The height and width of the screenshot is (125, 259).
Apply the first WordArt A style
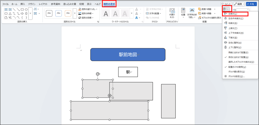coord(106,14)
